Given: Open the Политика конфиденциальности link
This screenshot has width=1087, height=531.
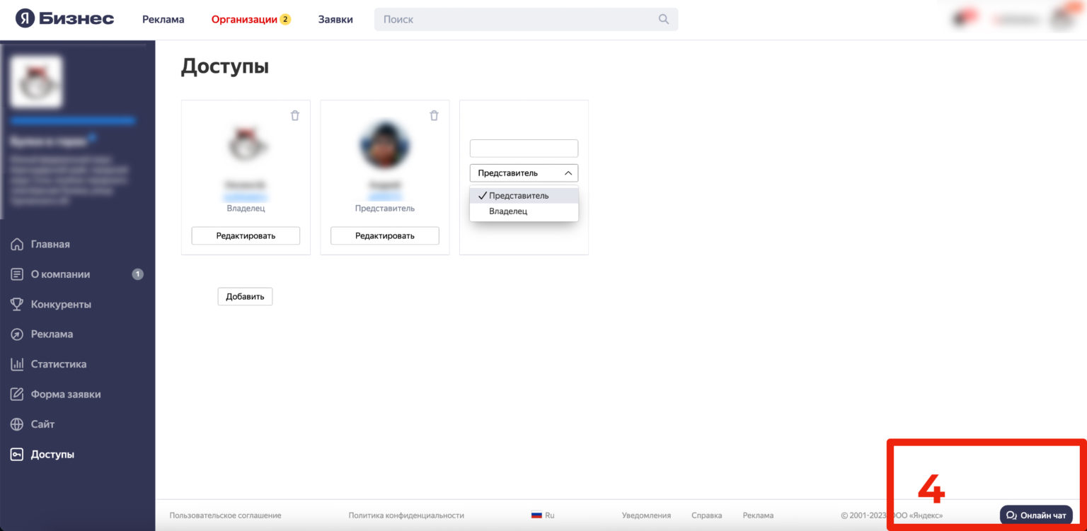Looking at the screenshot, I should coord(406,515).
